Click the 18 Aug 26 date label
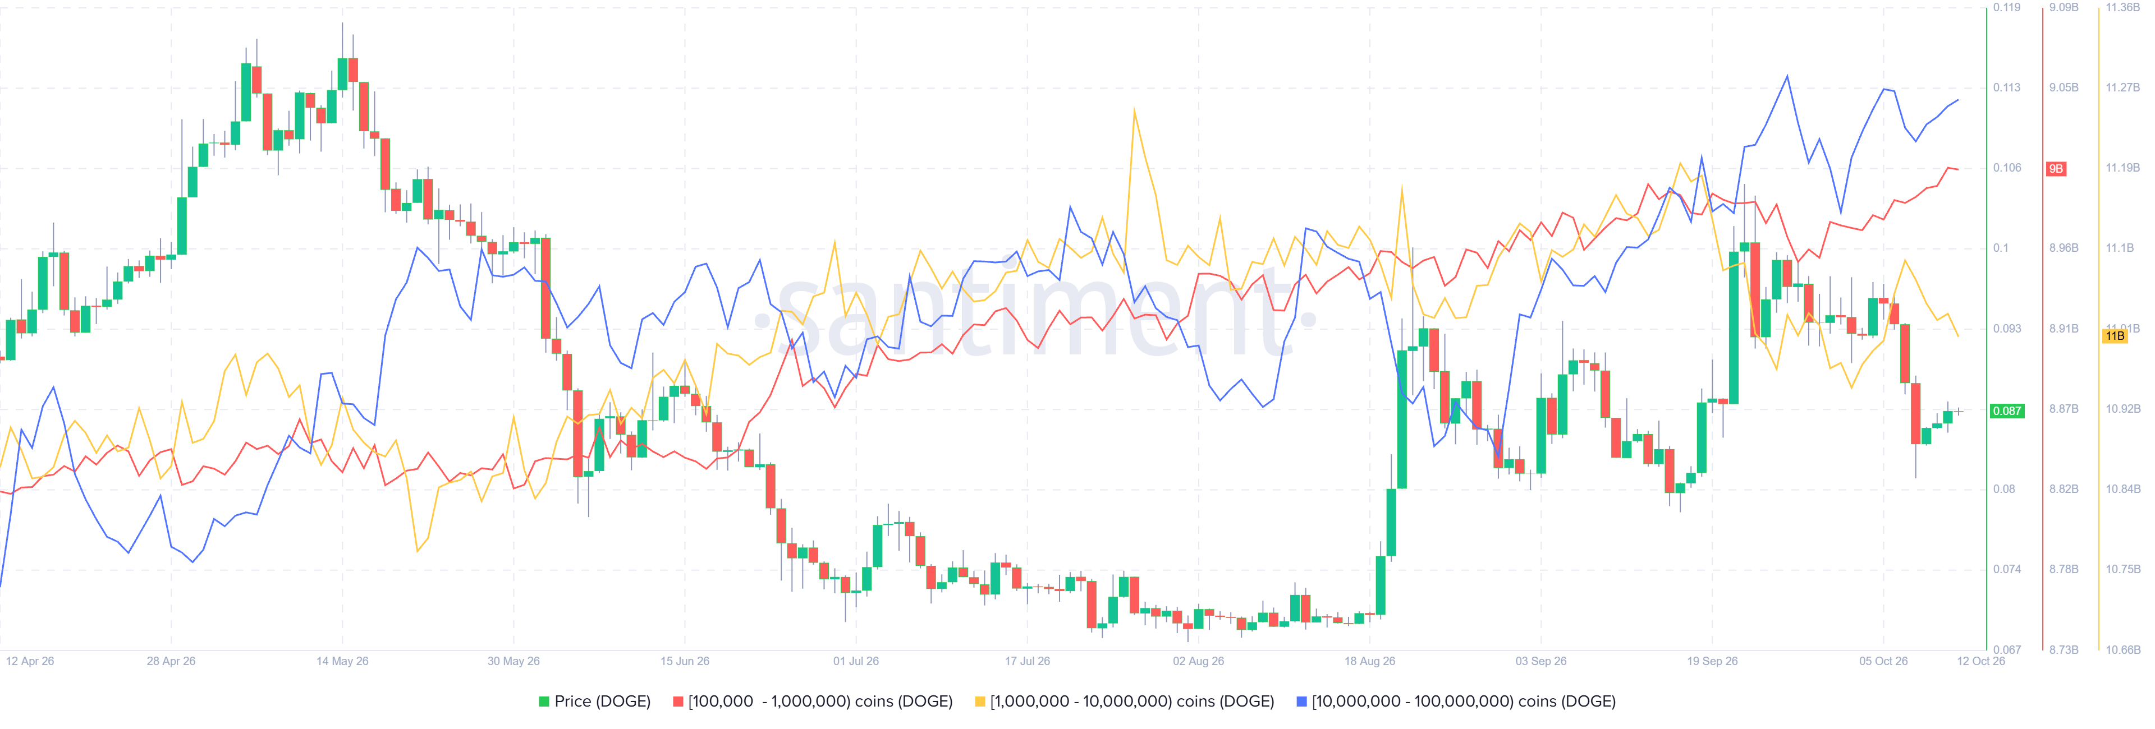The height and width of the screenshot is (729, 2155). [1369, 661]
